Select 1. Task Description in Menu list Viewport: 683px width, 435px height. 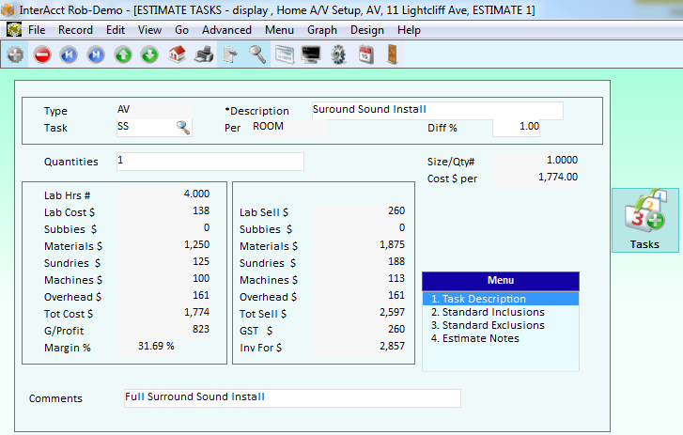(x=501, y=299)
